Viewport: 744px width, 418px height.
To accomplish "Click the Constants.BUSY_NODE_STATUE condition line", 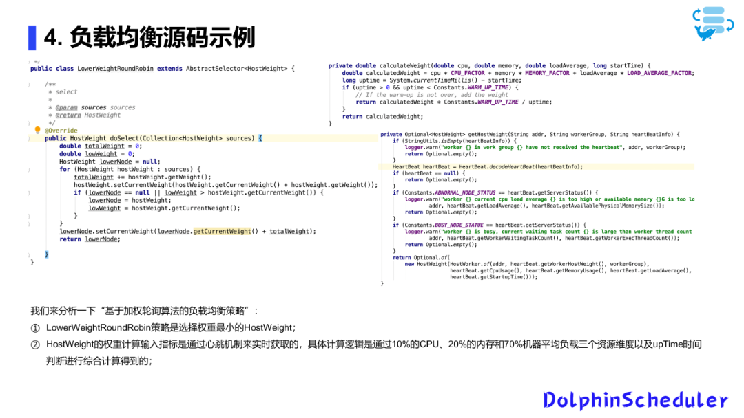I will point(489,225).
